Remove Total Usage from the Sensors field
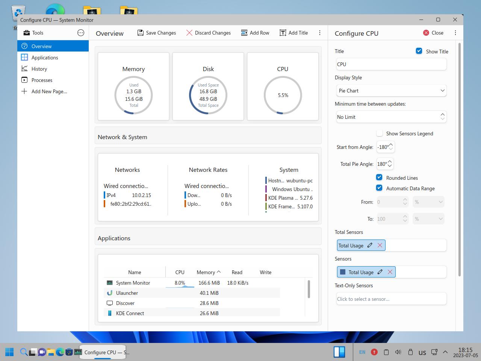Viewport: 481px width, 361px height. [390, 272]
